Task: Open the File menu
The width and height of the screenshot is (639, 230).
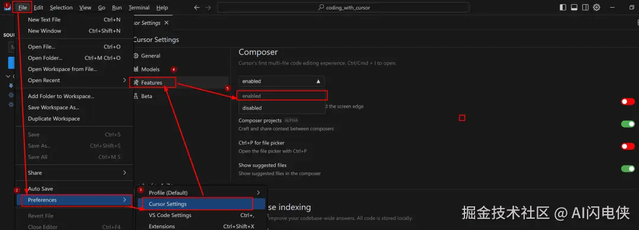Action: click(22, 7)
